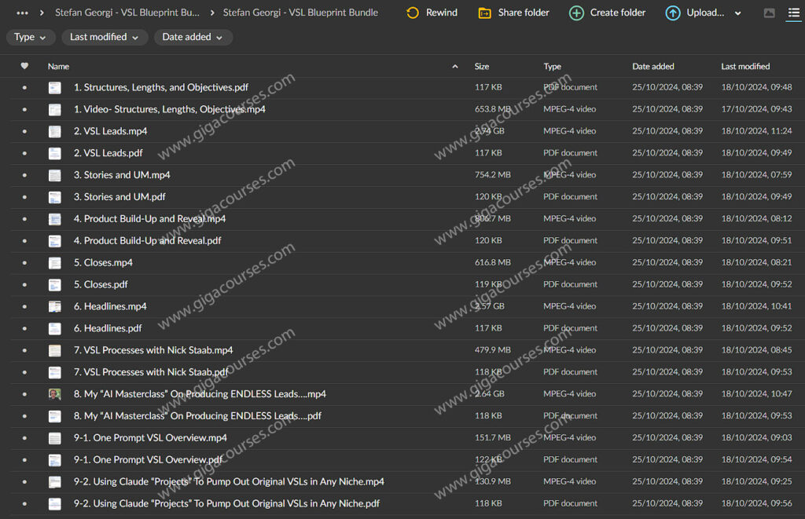The image size is (805, 519).
Task: Sort files by Size column header
Action: tap(482, 67)
